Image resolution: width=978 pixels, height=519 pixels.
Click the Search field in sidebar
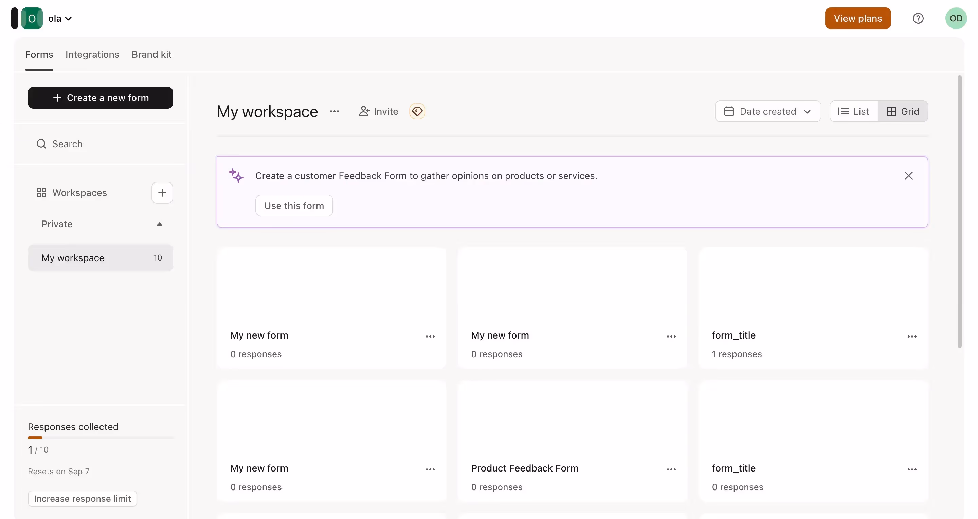pos(100,144)
